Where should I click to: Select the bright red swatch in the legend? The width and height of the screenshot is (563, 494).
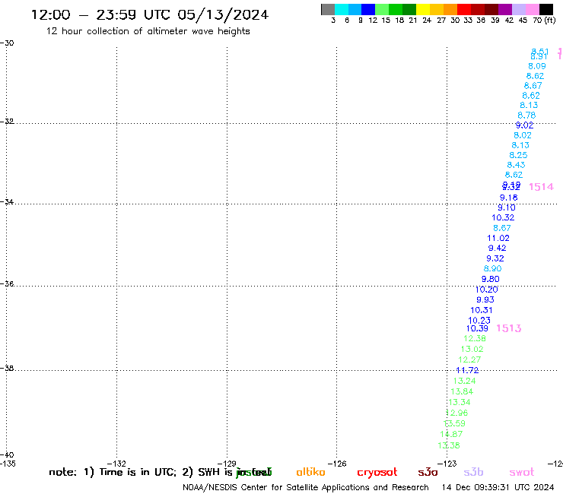coord(463,9)
